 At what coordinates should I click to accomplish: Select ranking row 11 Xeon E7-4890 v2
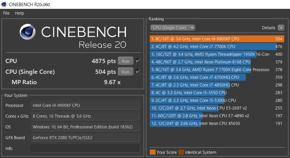pos(217,116)
